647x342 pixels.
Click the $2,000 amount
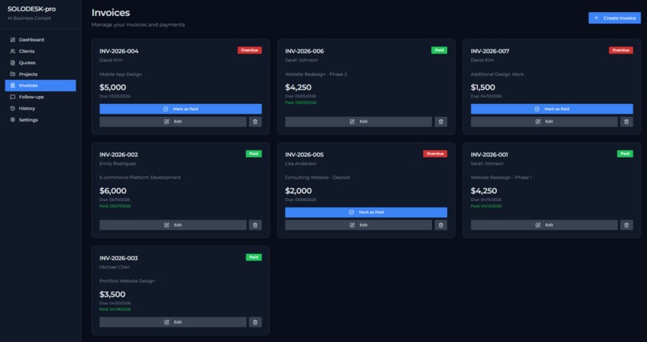coord(299,191)
